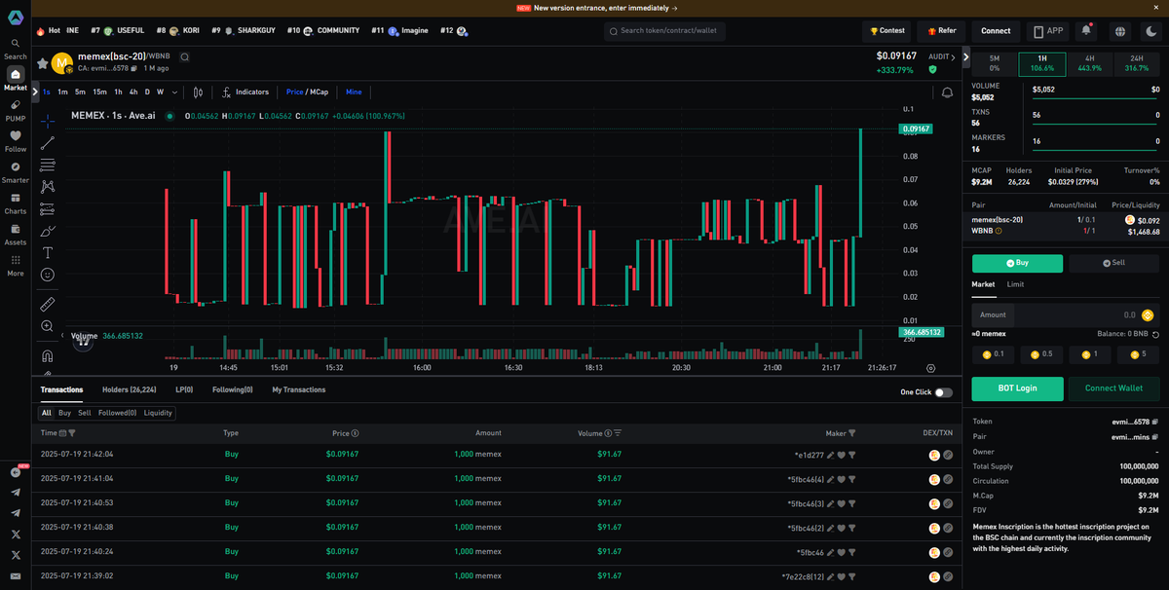Select the emoji sticker chart tool
1169x590 pixels.
(48, 275)
